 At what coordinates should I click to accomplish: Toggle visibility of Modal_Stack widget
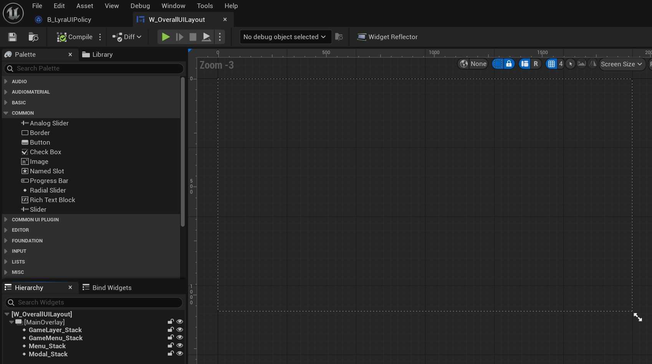pyautogui.click(x=180, y=354)
